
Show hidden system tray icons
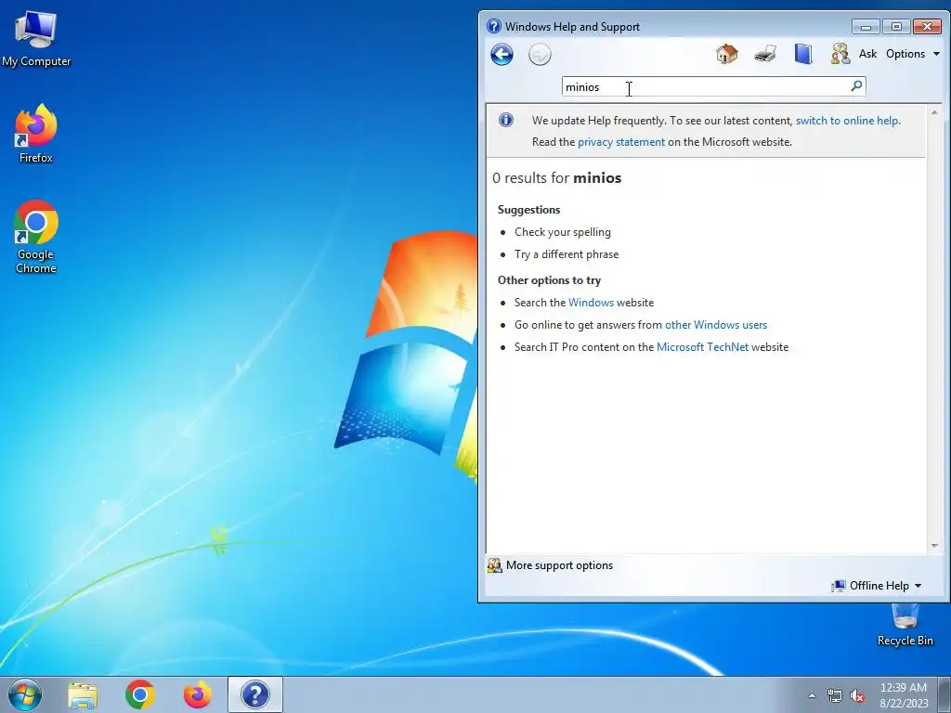812,696
